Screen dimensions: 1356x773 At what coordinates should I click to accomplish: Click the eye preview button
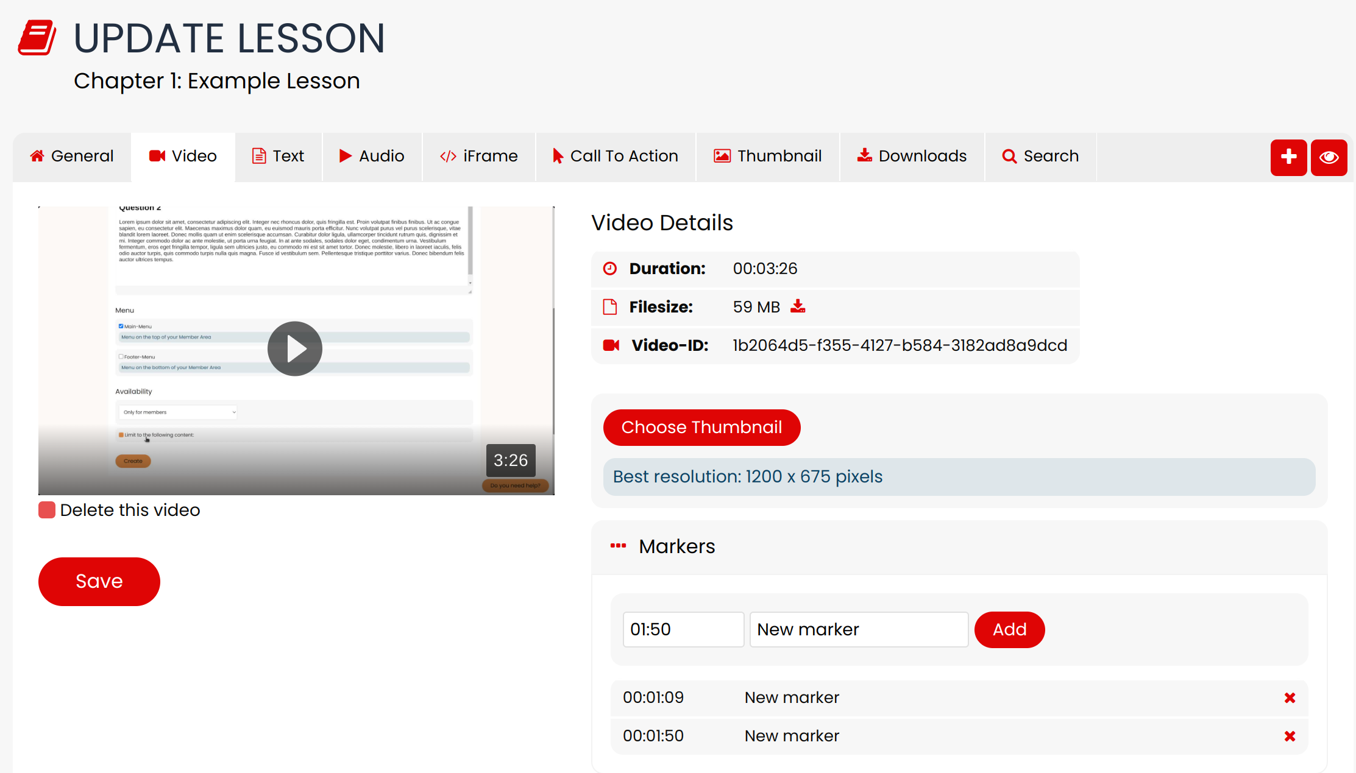(1329, 157)
